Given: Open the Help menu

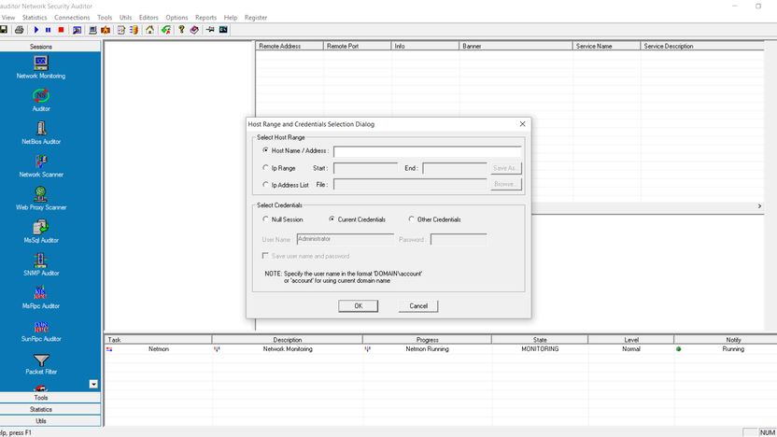Looking at the screenshot, I should pyautogui.click(x=231, y=18).
